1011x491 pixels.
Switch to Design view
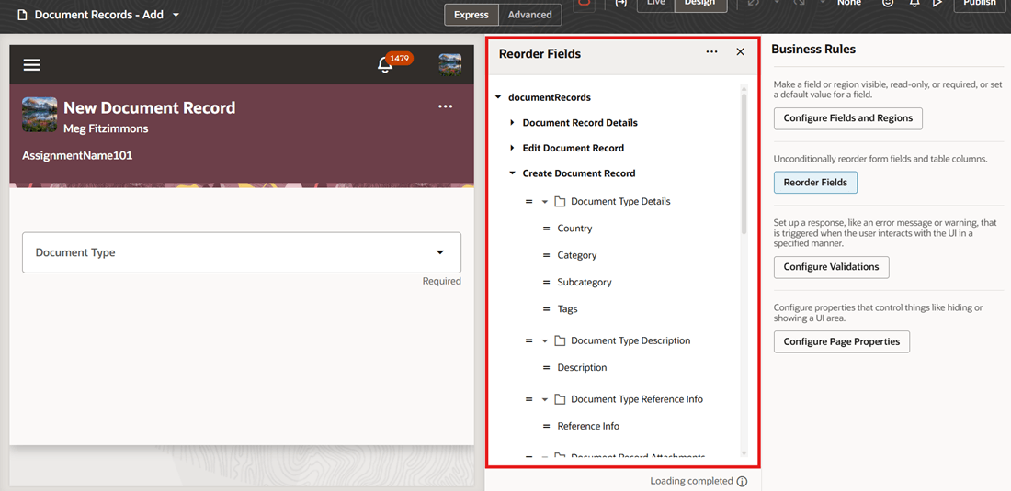click(x=700, y=4)
